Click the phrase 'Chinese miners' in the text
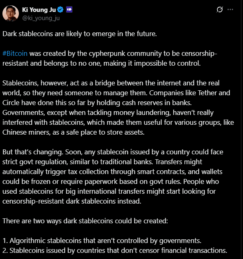 26,132
